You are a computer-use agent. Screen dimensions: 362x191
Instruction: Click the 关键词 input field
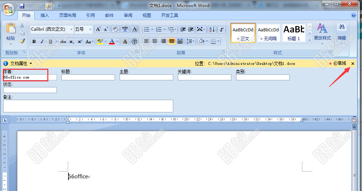[x=205, y=77]
